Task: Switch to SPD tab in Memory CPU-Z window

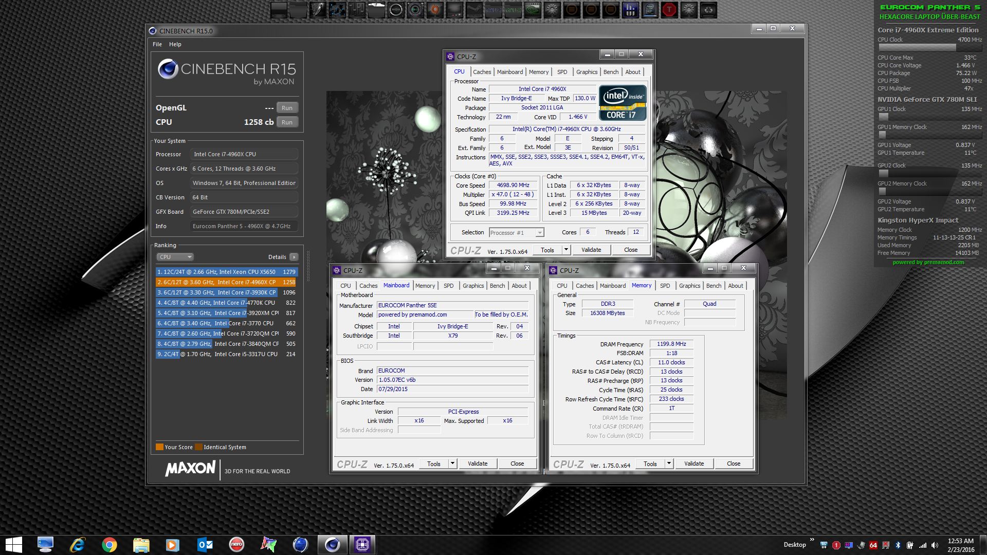Action: click(665, 286)
